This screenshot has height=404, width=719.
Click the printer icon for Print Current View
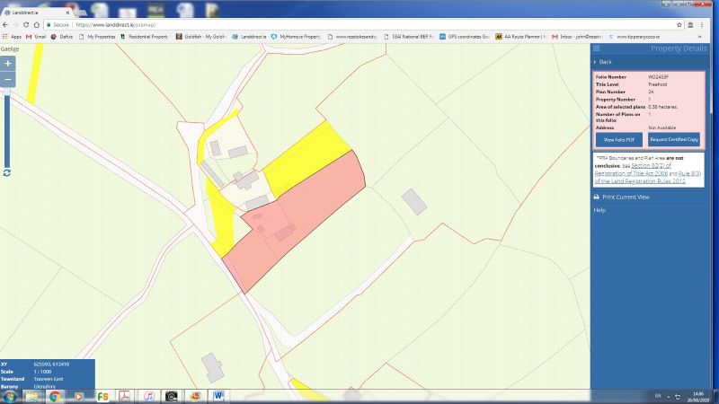click(595, 197)
